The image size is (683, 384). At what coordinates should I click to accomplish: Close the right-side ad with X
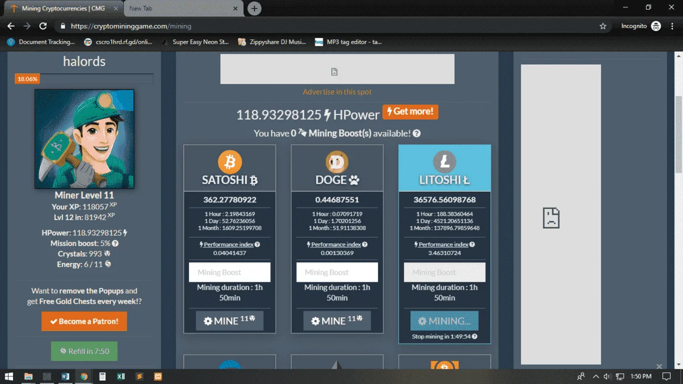[x=659, y=366]
